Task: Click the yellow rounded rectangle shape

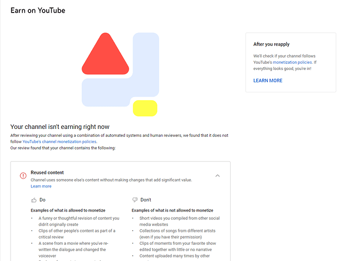Action: coord(145,108)
